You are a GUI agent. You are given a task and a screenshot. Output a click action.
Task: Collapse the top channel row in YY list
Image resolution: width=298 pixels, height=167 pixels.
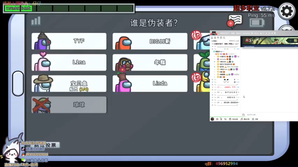(x=212, y=44)
